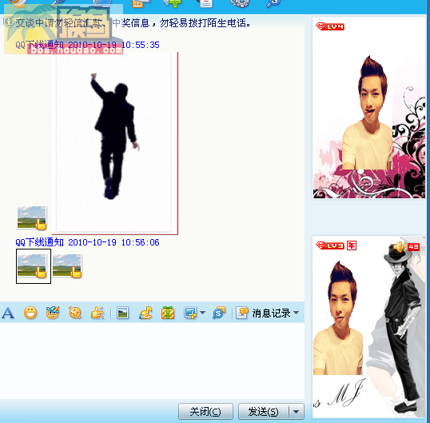Open my QQ show picture with 'MJ' signature
430x423 pixels.
pos(368,327)
